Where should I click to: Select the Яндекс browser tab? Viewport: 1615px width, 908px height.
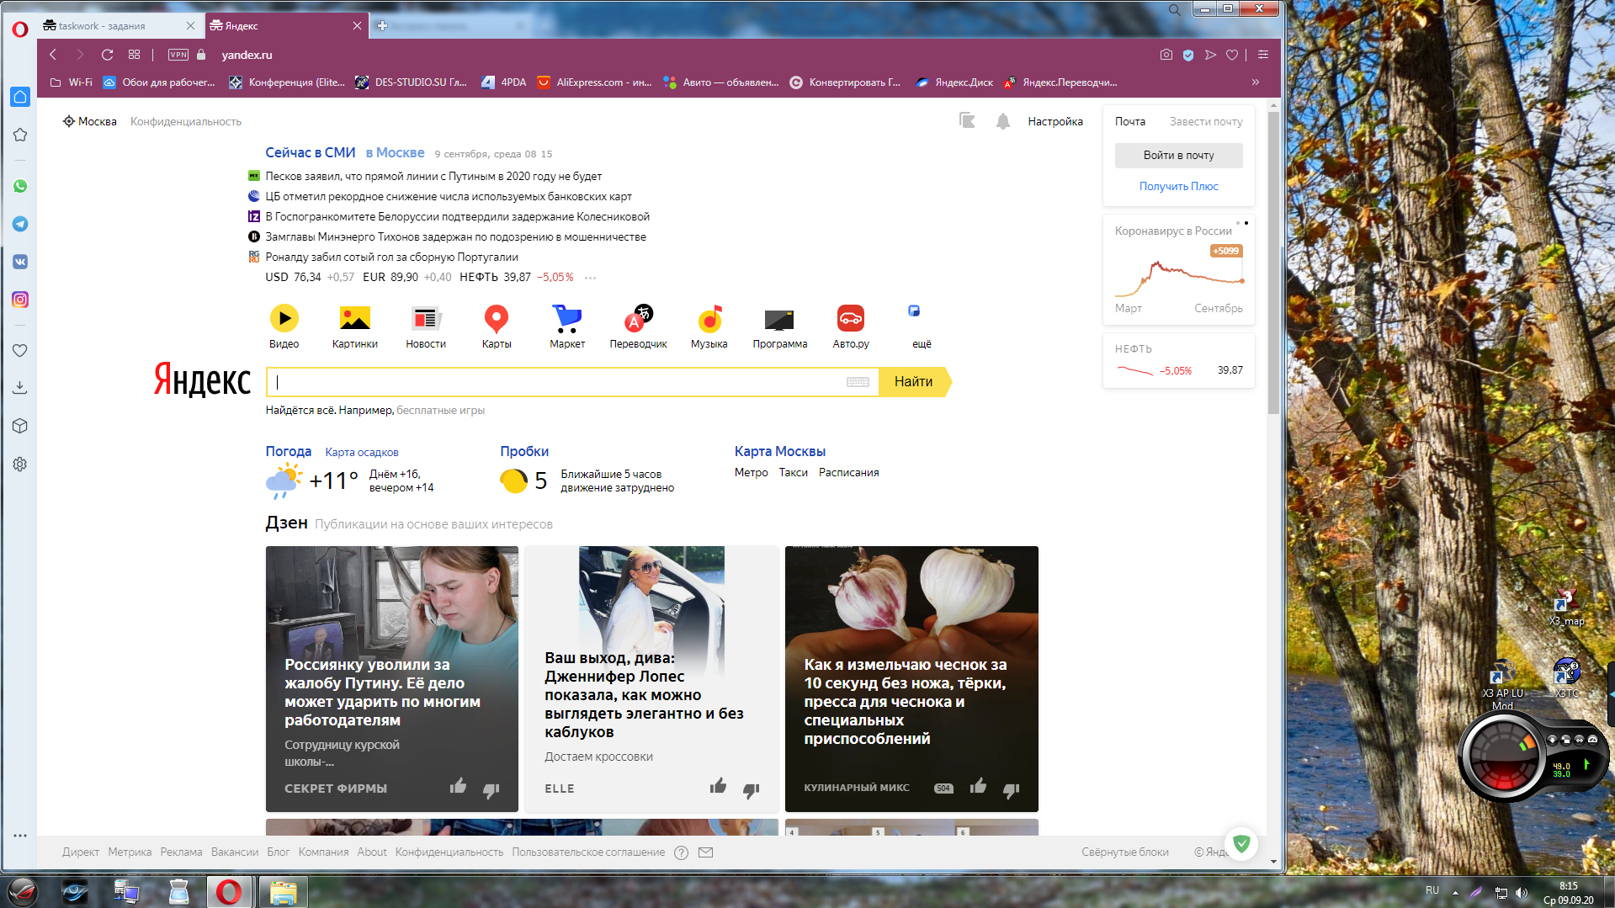(288, 26)
